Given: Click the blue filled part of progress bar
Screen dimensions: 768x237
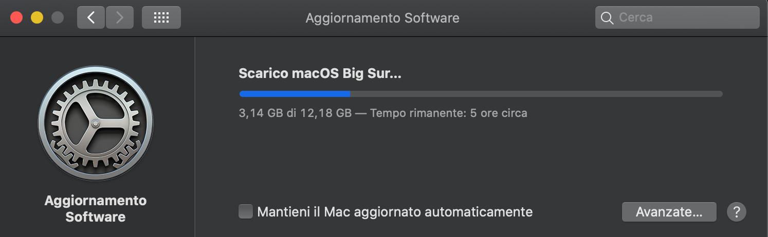Looking at the screenshot, I should click(295, 94).
